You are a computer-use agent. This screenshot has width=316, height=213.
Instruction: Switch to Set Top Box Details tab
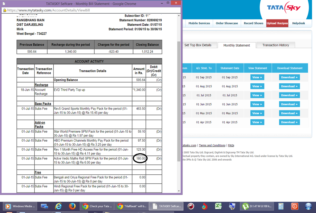pos(198,45)
